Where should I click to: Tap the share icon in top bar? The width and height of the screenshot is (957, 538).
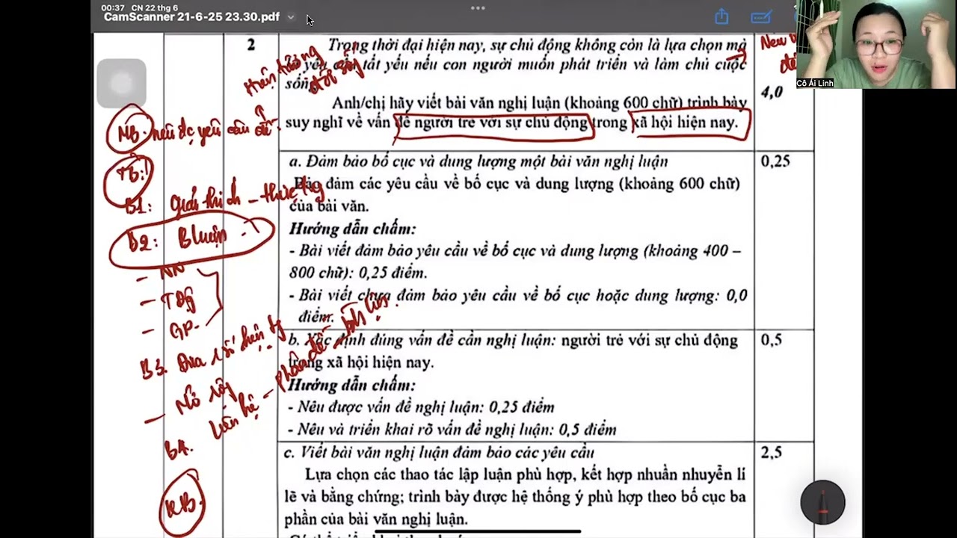[721, 16]
